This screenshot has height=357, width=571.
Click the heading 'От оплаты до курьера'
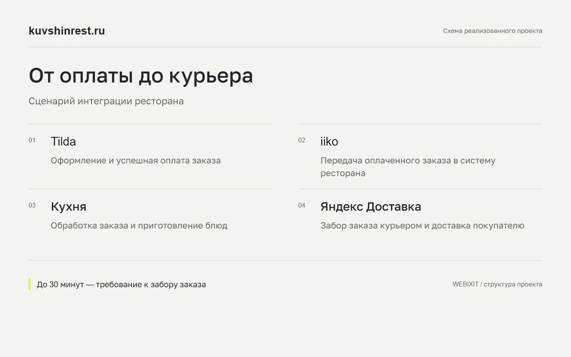141,76
